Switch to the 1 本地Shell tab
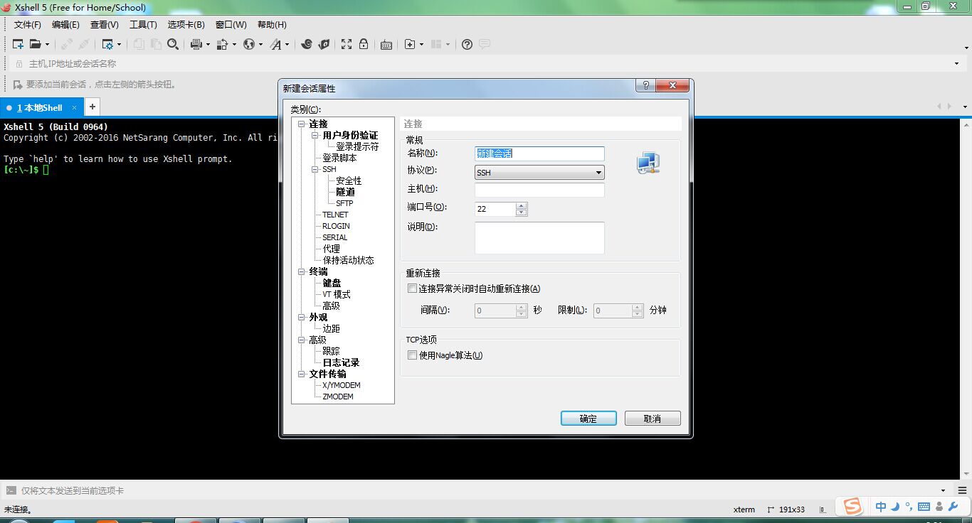 tap(42, 108)
